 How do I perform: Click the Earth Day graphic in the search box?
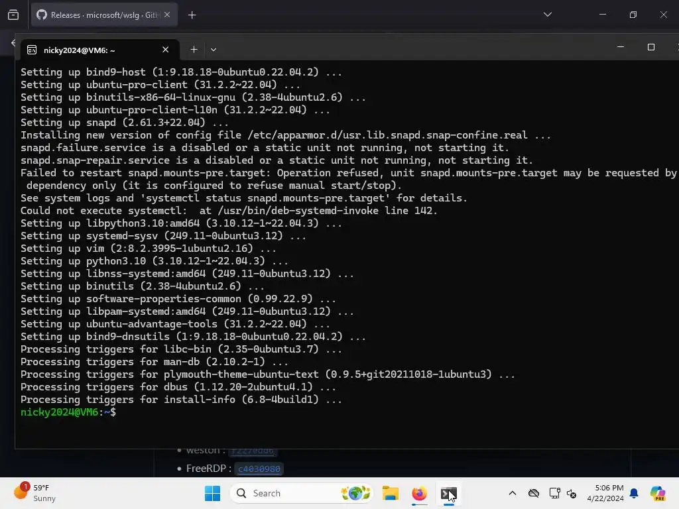(x=355, y=493)
